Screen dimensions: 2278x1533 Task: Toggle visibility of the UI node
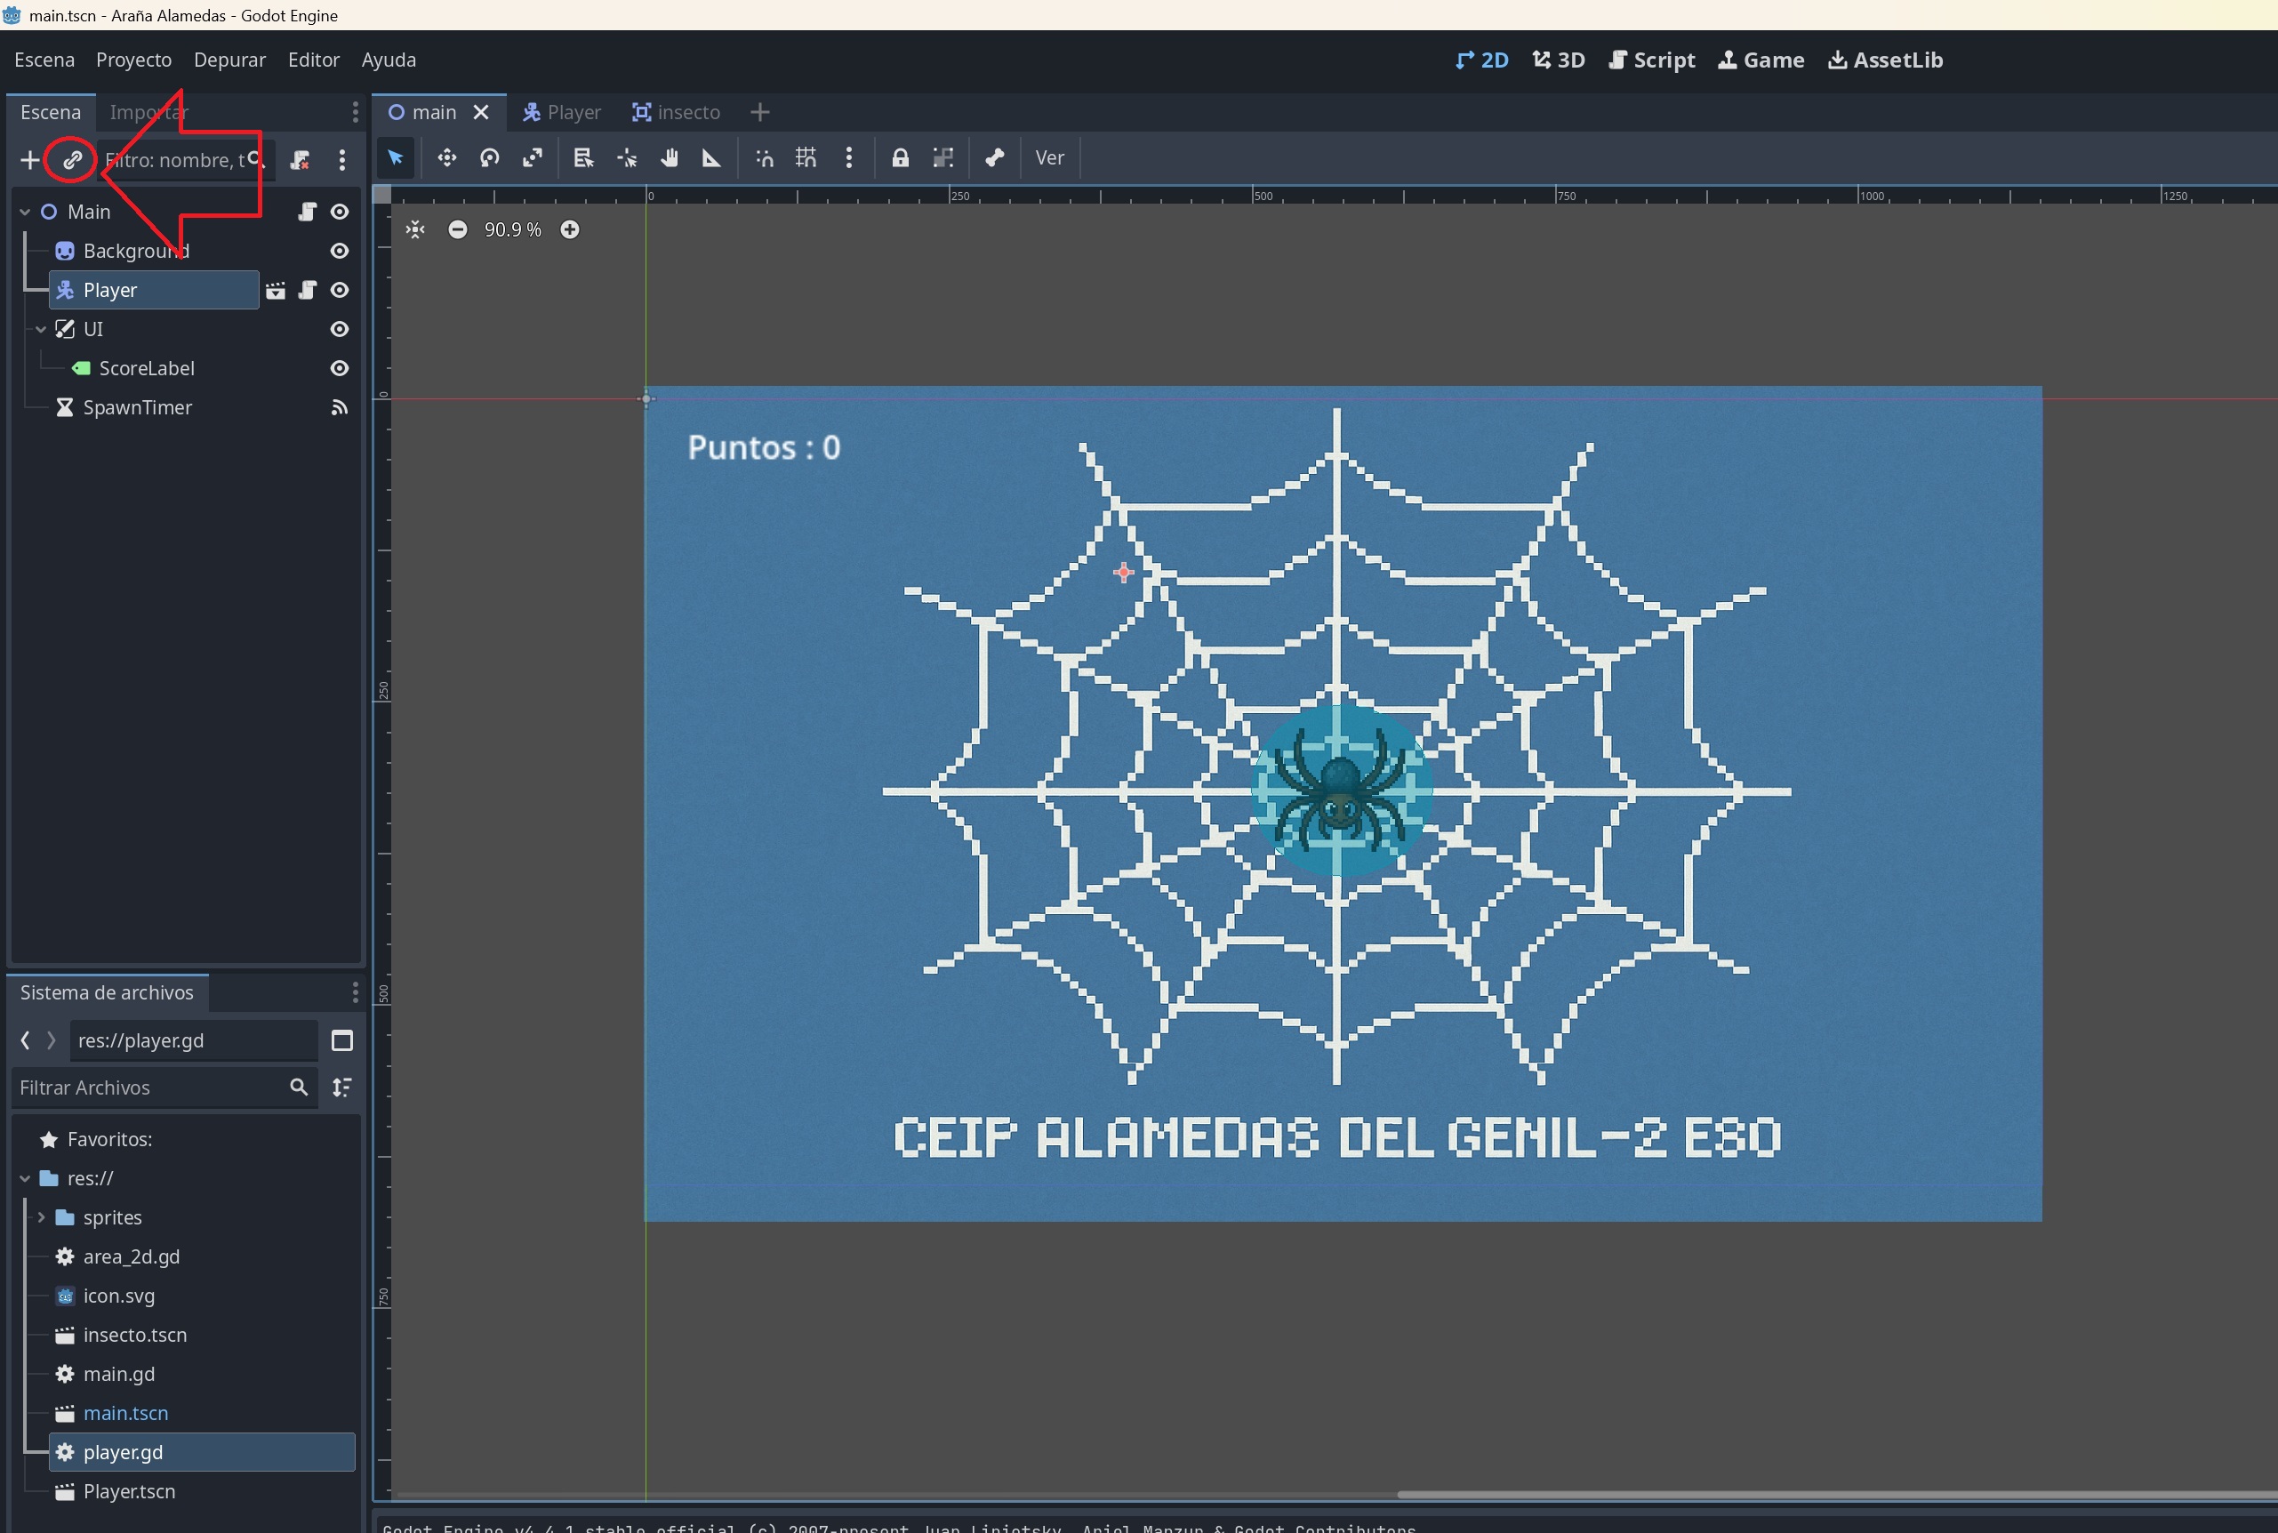[338, 328]
